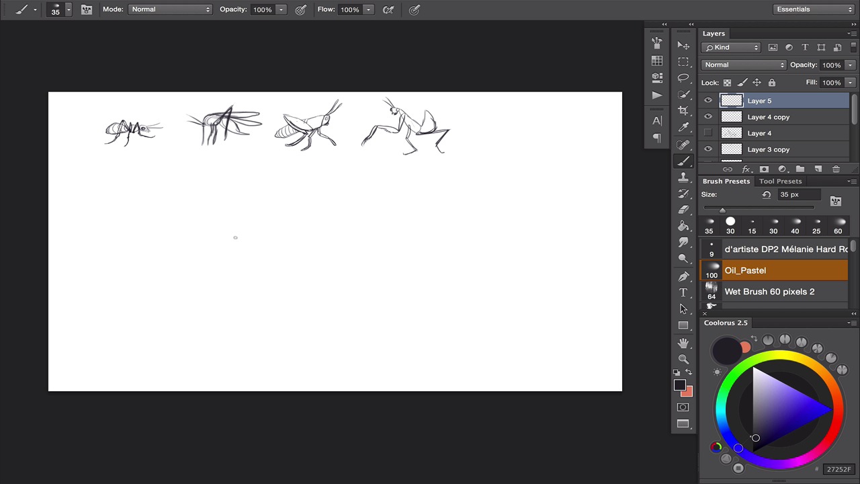Add layer mask icon
Screen dimensions: 860x484
point(764,169)
